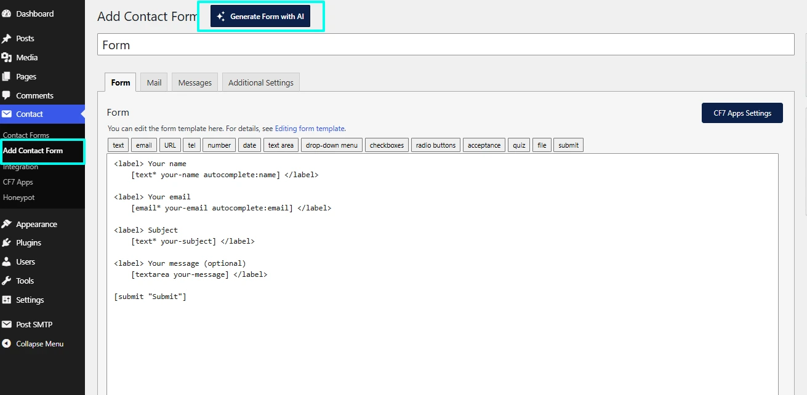Insert a date tag

(x=249, y=145)
